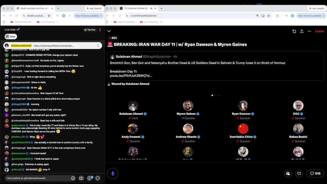
Task: Open Space more options ellipsis
Action: 309,31
